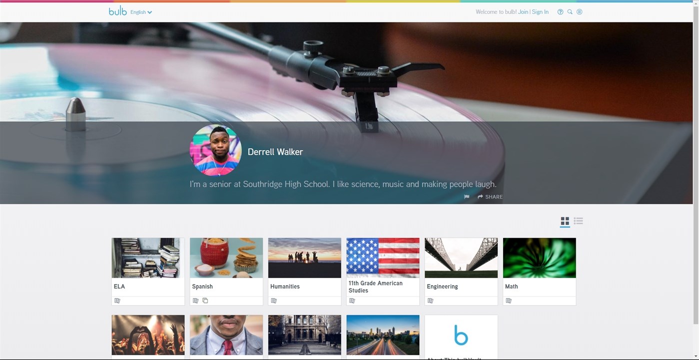Open the About This bulbVault collection

click(x=461, y=336)
